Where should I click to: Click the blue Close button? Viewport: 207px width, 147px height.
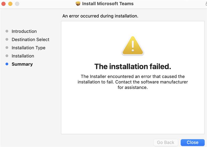click(193, 143)
